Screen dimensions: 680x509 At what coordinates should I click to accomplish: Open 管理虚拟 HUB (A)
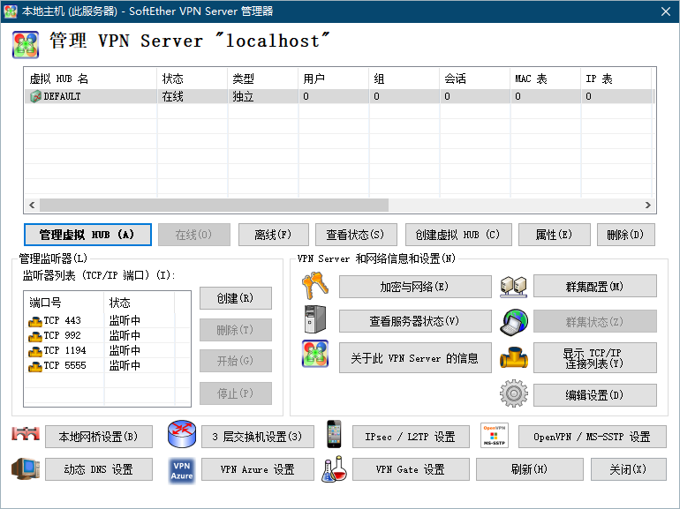(x=87, y=235)
